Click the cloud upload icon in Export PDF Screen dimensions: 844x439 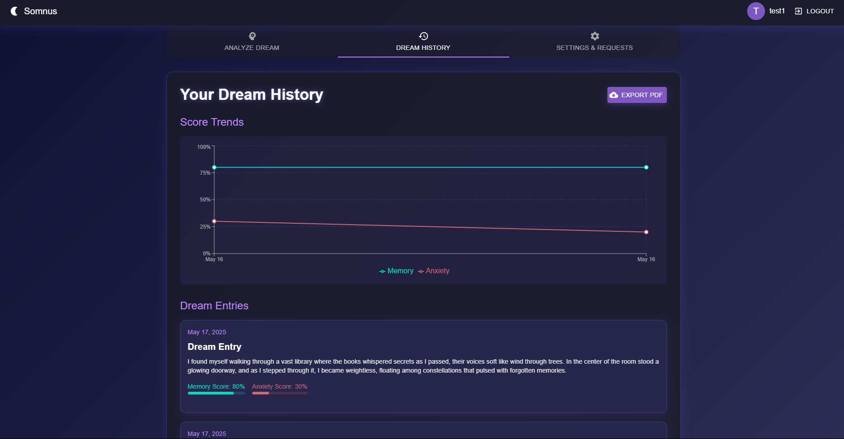(614, 95)
